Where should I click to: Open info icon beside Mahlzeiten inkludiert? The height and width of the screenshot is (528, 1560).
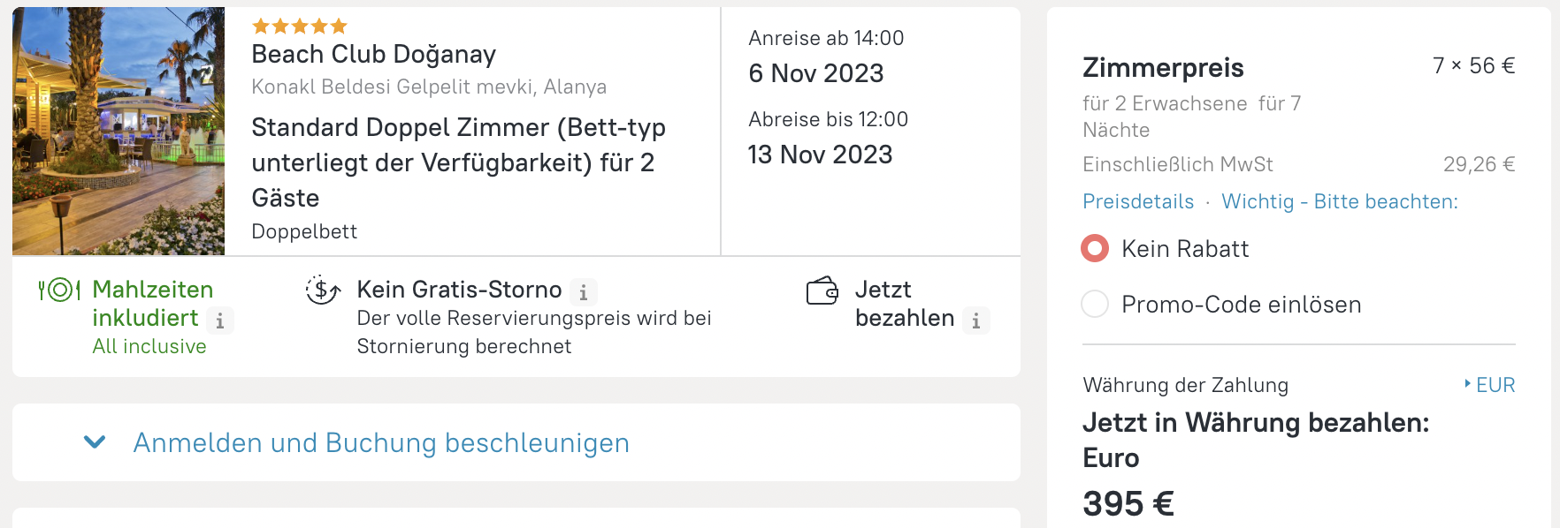tap(220, 320)
